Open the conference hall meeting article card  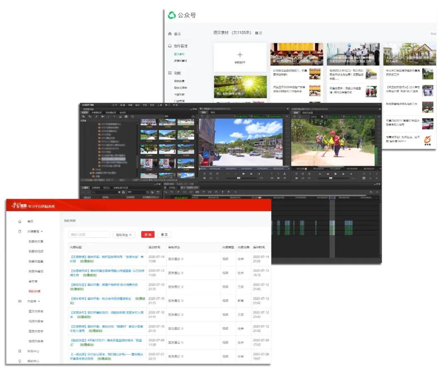[x=296, y=54]
